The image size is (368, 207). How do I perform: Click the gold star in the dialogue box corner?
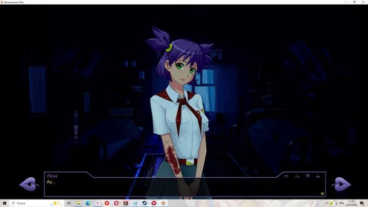point(322,193)
